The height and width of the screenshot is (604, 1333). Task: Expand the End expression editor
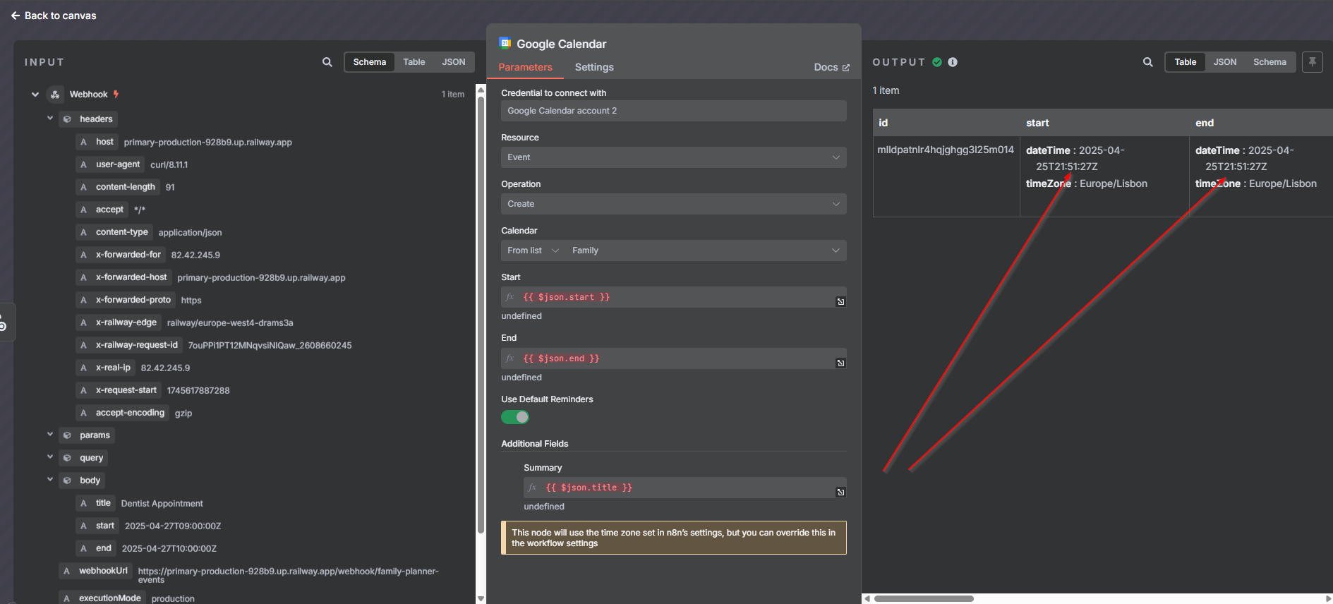[840, 363]
